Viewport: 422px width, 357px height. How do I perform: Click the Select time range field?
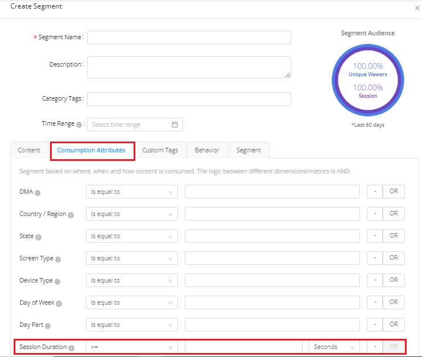pos(135,124)
